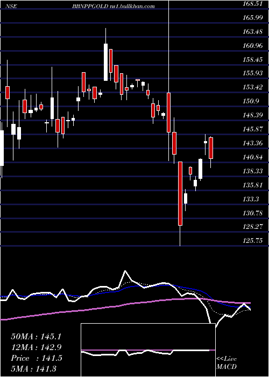Viewport: 269px width, 377px height.
Task: Click the 135.81 price axis label
Action: click(x=252, y=185)
